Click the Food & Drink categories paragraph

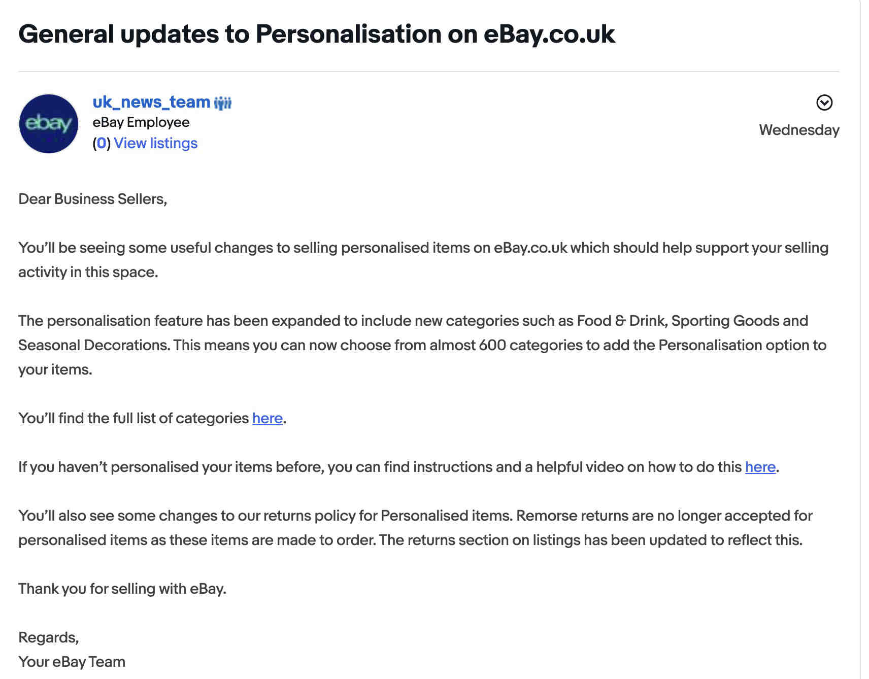(423, 345)
